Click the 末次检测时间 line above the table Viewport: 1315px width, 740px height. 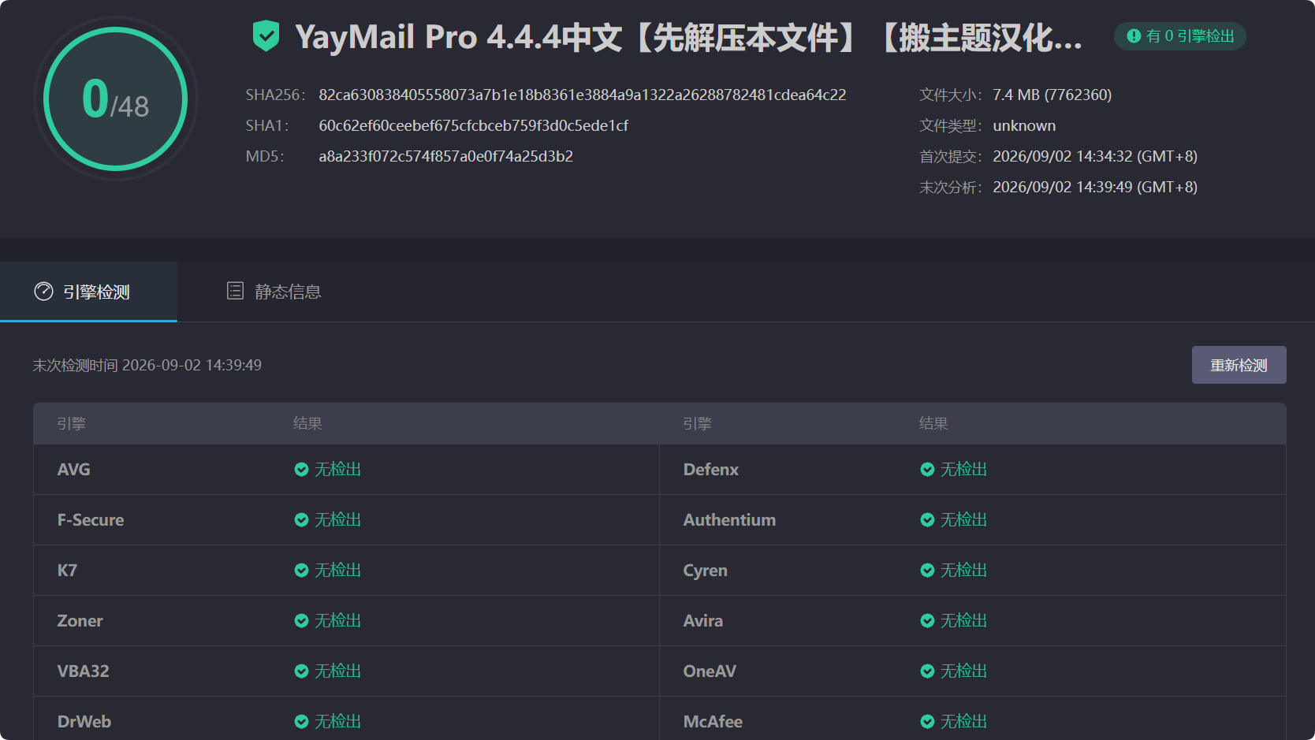(147, 365)
